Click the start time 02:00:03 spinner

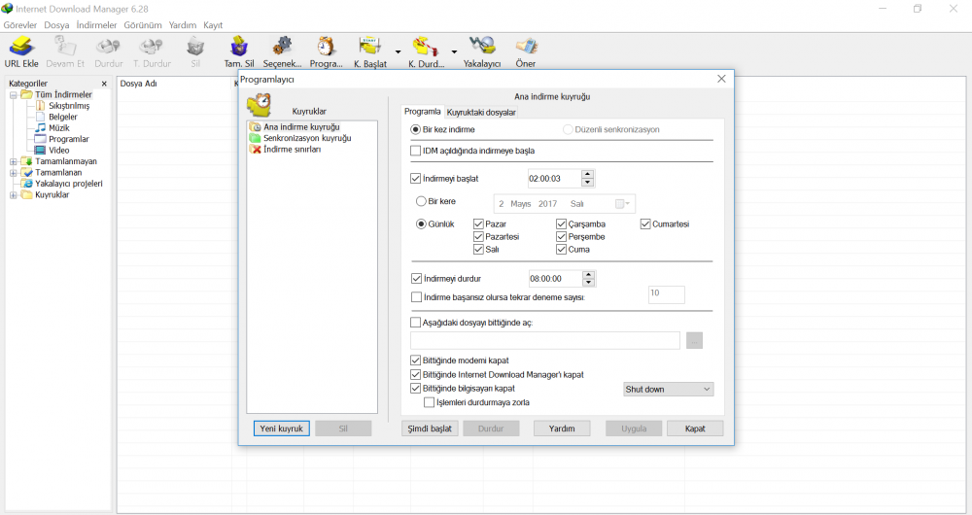tap(588, 179)
